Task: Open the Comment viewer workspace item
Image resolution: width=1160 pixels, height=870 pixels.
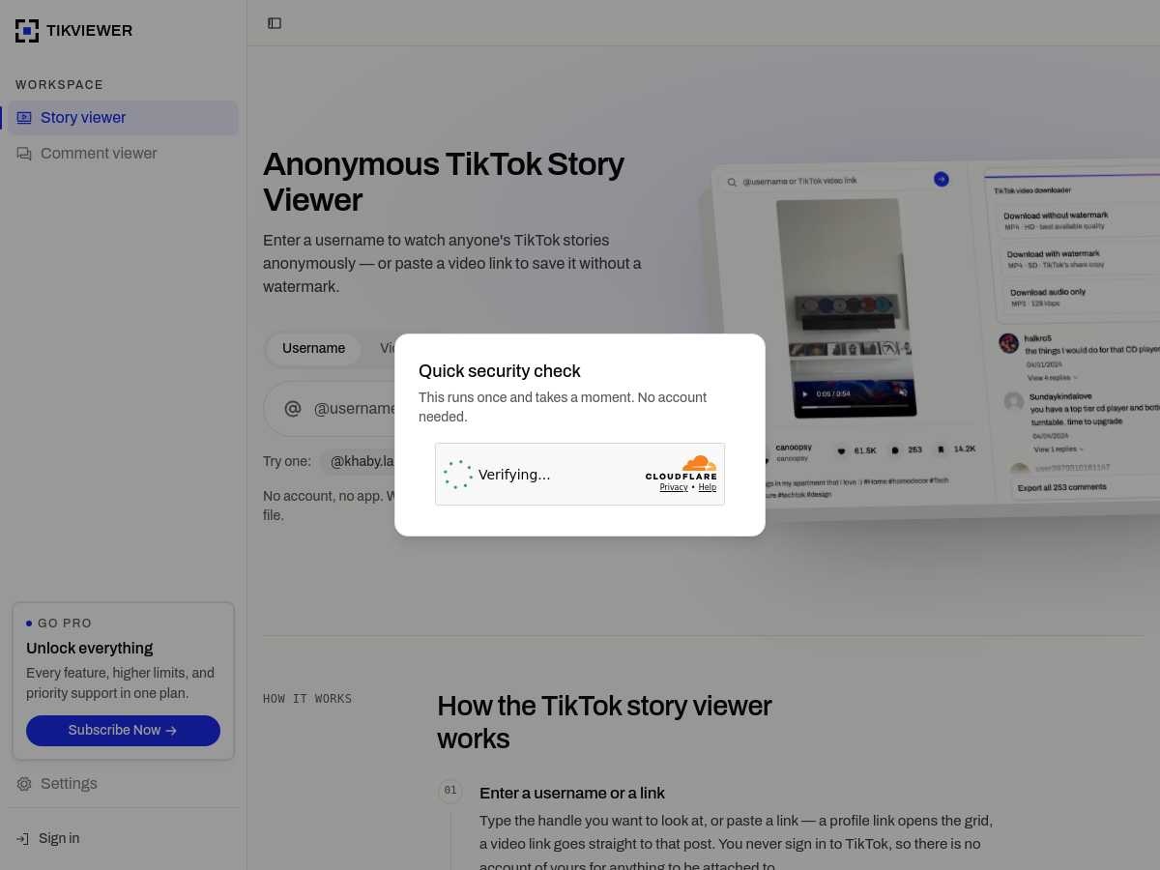Action: coord(124,154)
